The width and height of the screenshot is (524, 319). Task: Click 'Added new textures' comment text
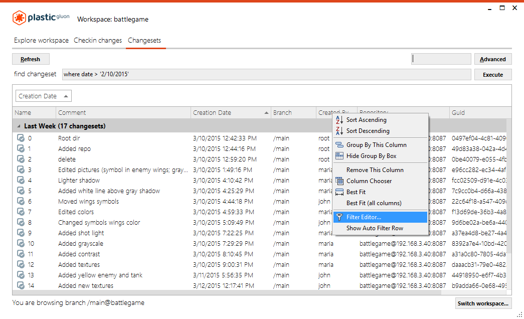click(86, 285)
